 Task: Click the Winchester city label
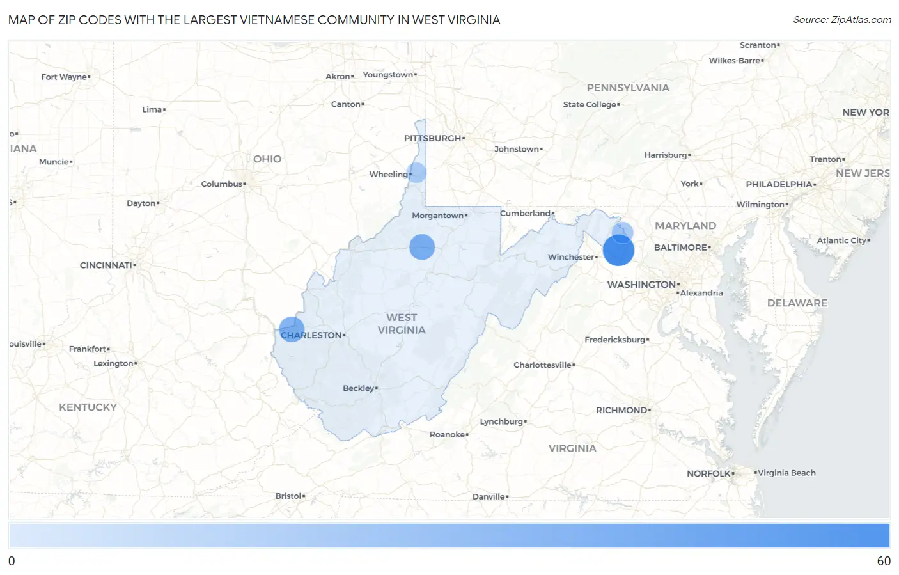(572, 257)
